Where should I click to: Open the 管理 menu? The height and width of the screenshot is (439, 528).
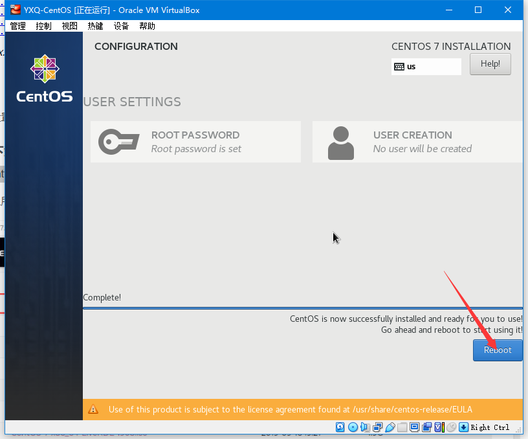click(x=17, y=26)
